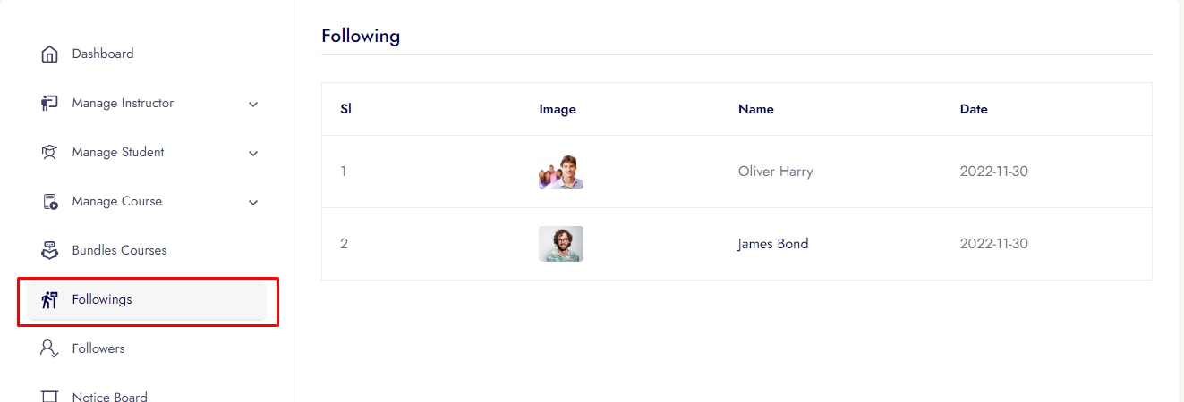Click the Name column header

(x=755, y=109)
